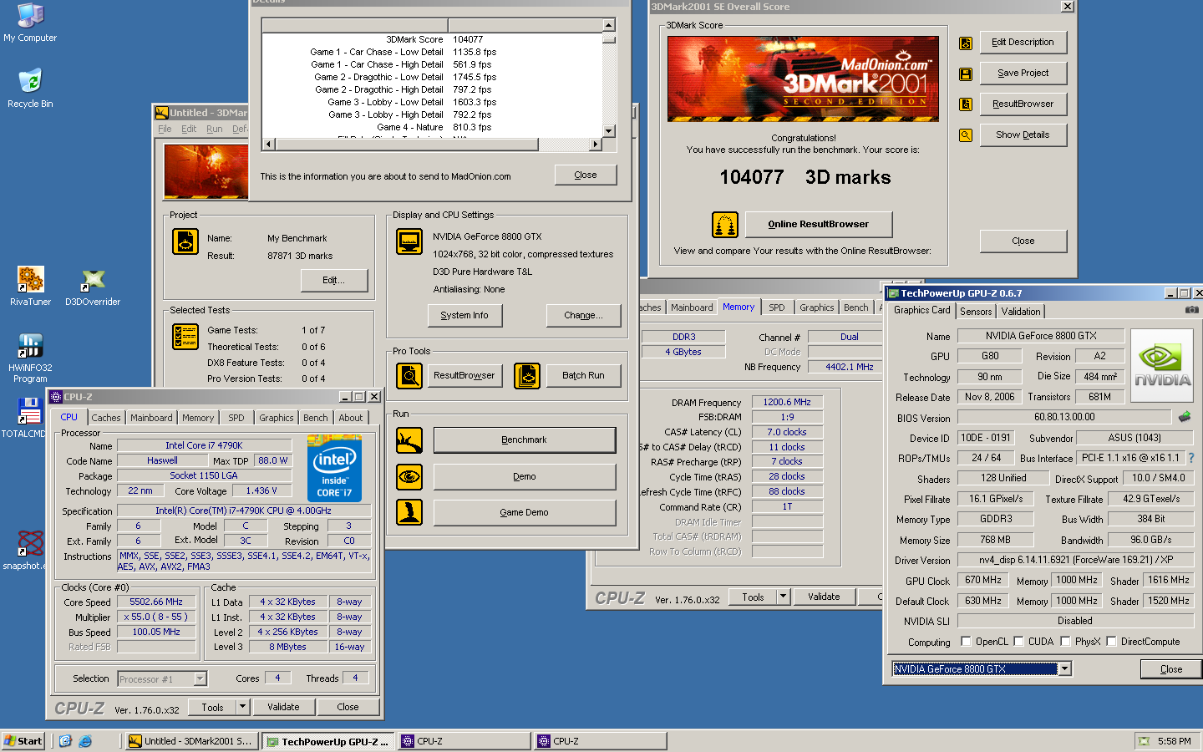Toggle the OpenCL checkbox in GPU-Z
The height and width of the screenshot is (752, 1203).
click(966, 642)
